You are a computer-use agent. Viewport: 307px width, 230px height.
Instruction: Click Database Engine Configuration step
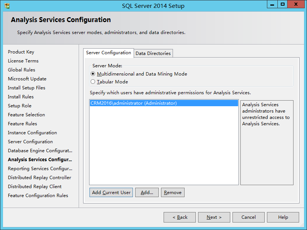(40, 151)
